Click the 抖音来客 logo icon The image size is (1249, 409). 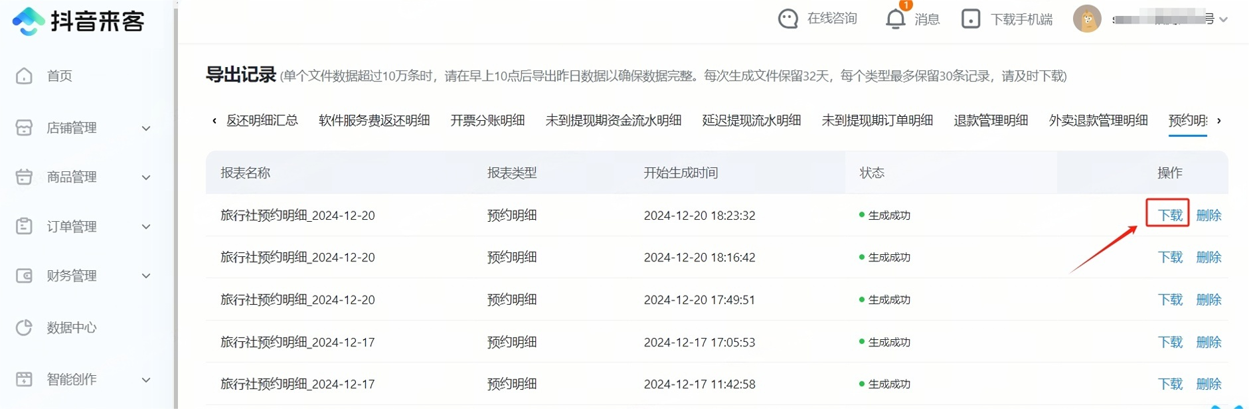point(29,21)
